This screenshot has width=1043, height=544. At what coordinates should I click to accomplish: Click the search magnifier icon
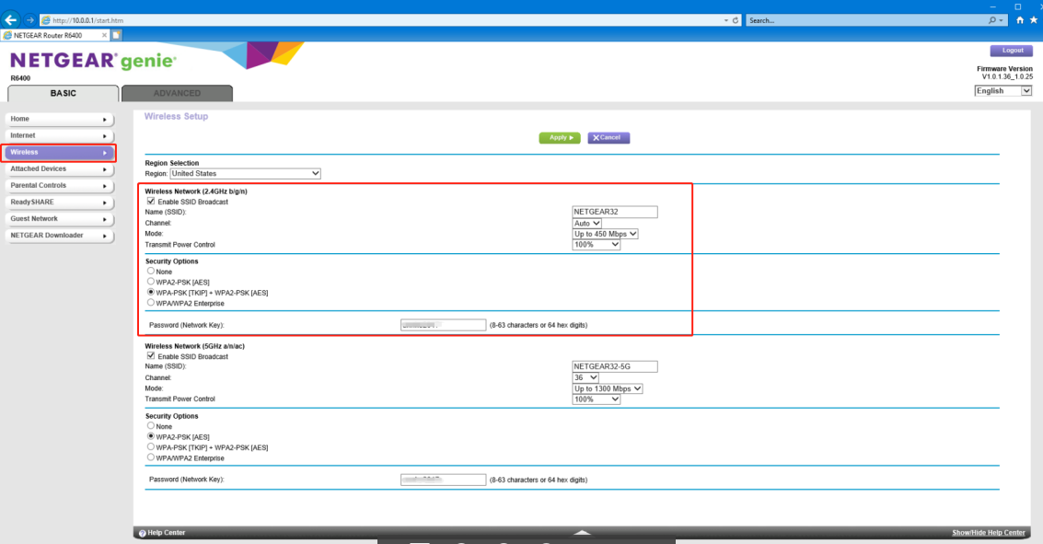pyautogui.click(x=993, y=20)
